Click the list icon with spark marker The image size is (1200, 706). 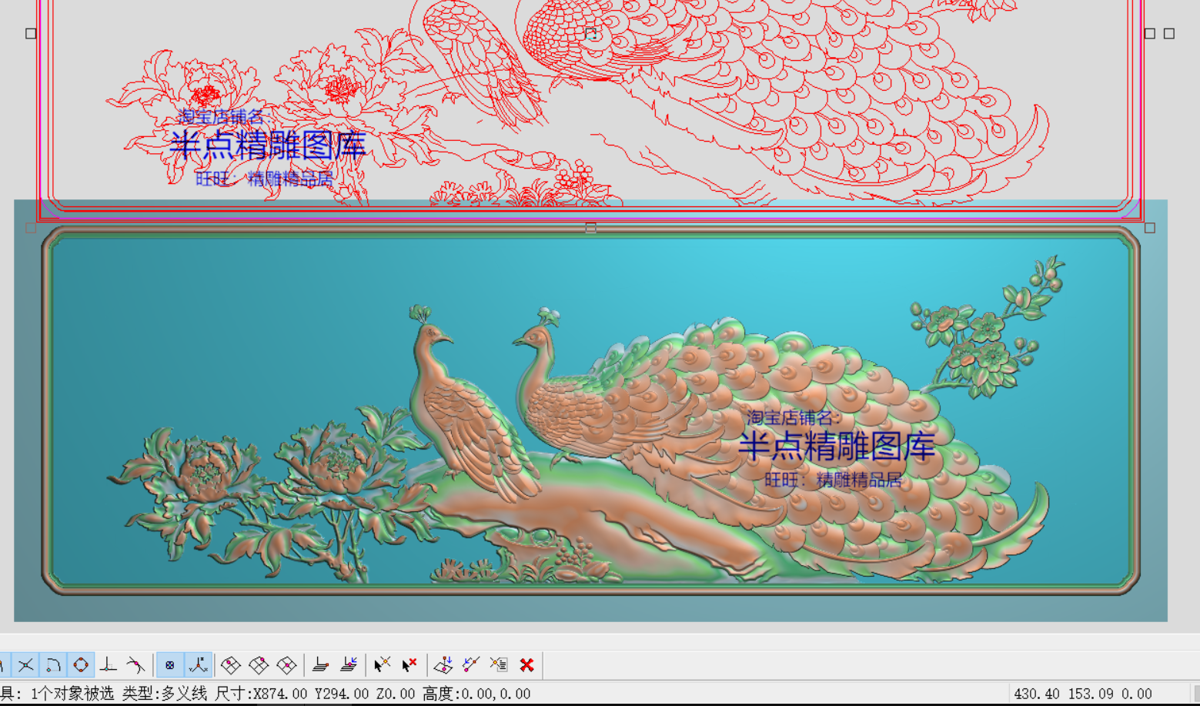click(x=499, y=664)
